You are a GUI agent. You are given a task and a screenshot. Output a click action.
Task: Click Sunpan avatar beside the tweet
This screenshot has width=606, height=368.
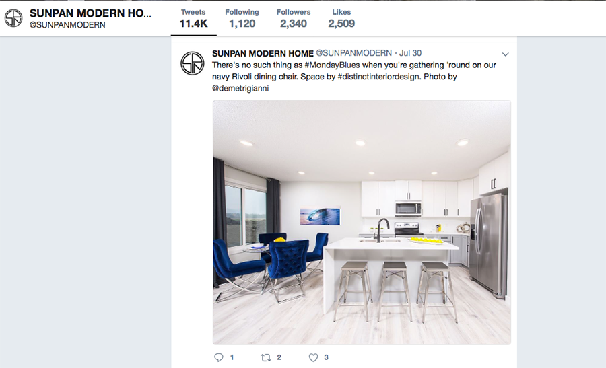click(x=193, y=63)
